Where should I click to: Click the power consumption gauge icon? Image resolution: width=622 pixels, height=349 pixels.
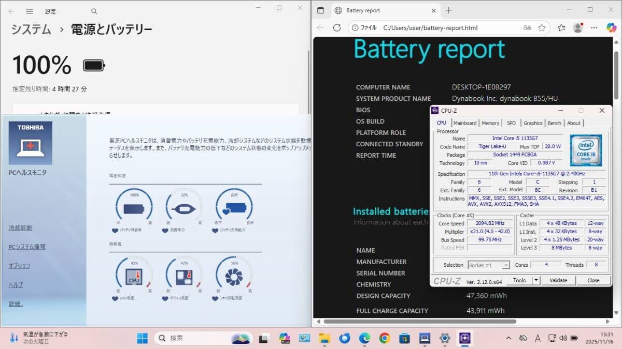point(183,209)
